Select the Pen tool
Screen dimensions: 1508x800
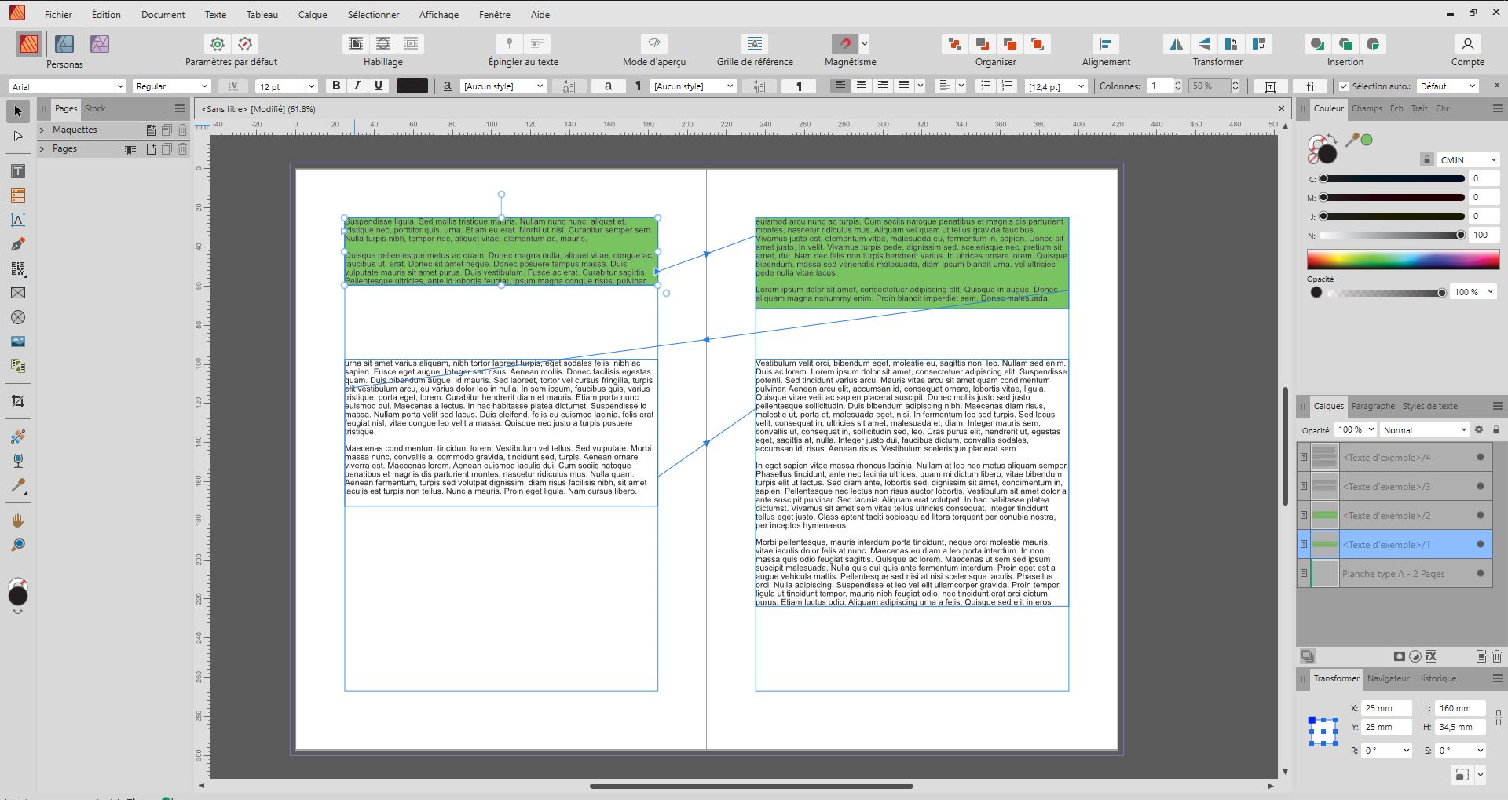[x=18, y=244]
